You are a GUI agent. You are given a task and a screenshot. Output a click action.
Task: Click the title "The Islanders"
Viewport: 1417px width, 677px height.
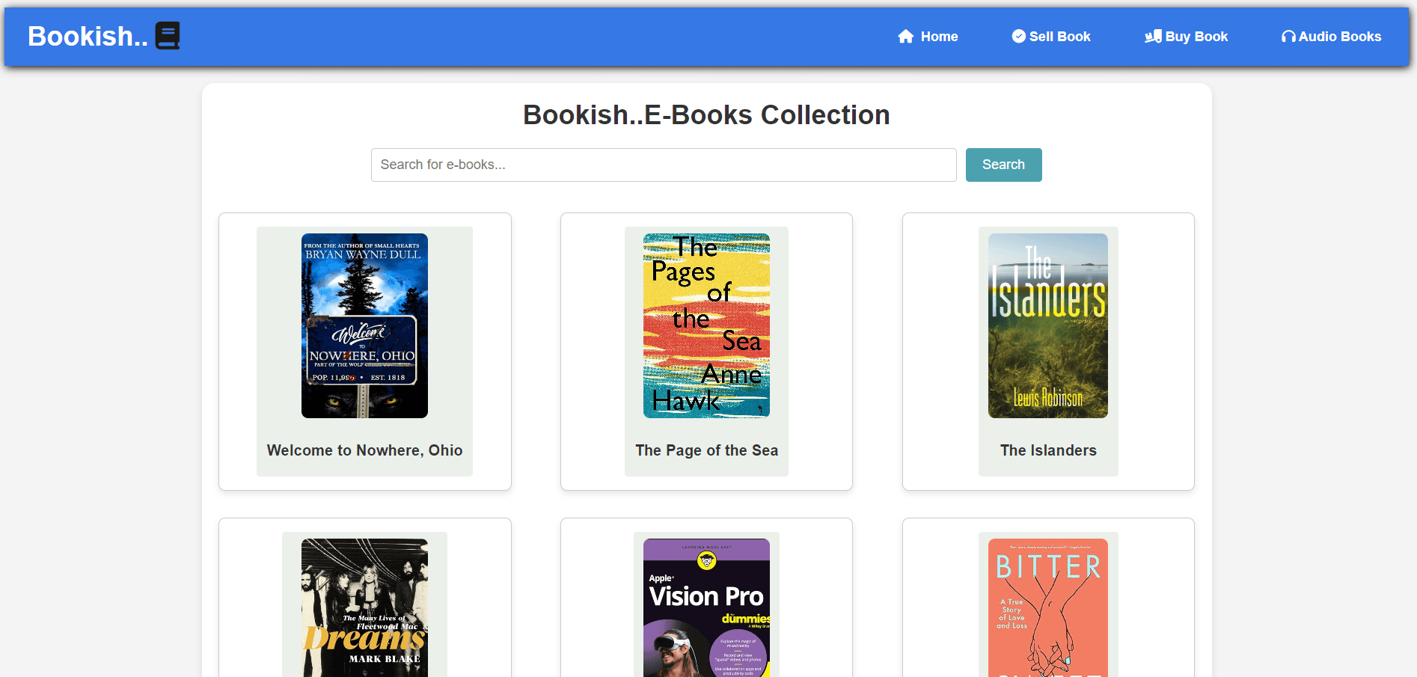(1048, 450)
